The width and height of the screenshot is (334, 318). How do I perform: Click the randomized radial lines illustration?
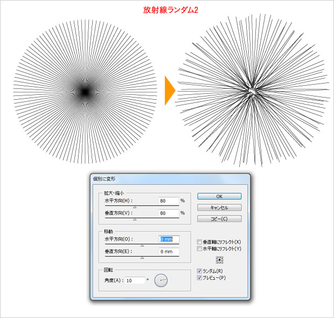click(x=253, y=91)
